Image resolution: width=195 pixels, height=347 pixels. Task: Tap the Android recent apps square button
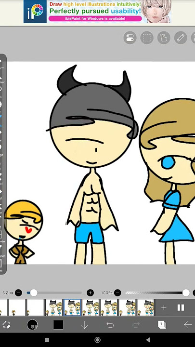point(47,340)
